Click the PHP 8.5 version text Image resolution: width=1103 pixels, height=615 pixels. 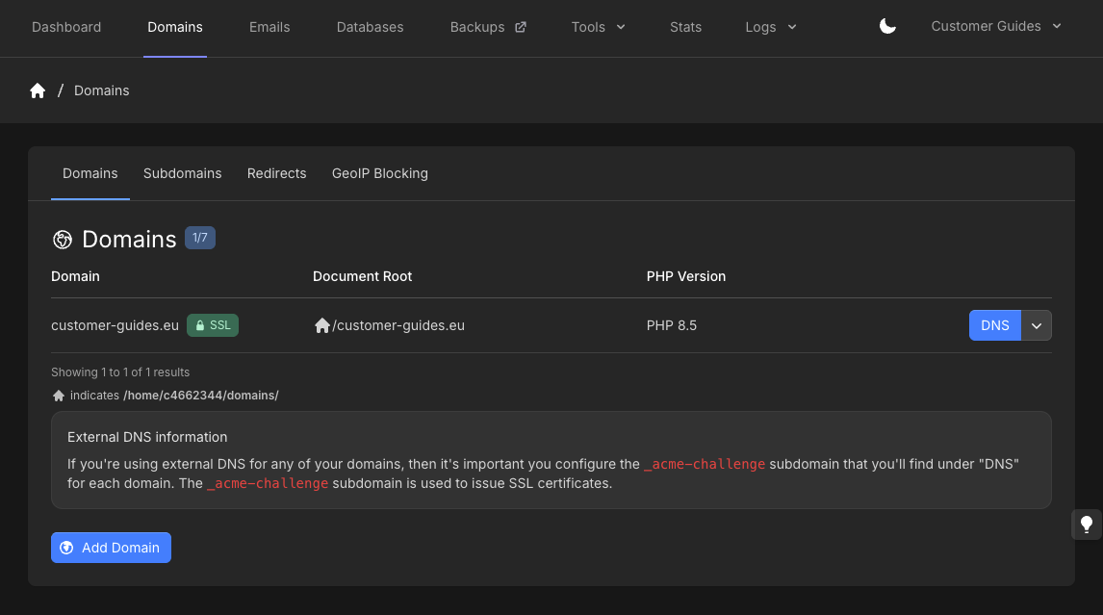coord(672,325)
